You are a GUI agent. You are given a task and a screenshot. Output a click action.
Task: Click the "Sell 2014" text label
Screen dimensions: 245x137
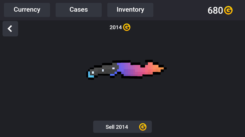click(x=117, y=127)
